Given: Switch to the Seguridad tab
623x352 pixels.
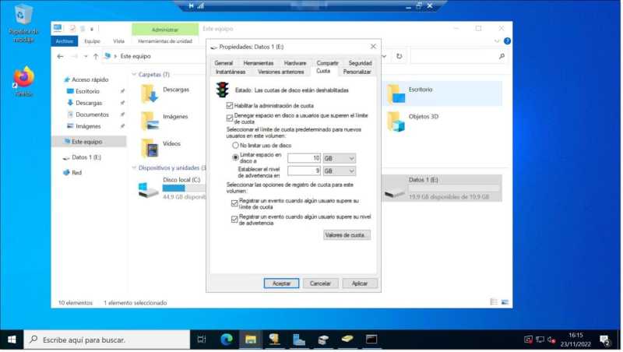Looking at the screenshot, I should click(360, 63).
